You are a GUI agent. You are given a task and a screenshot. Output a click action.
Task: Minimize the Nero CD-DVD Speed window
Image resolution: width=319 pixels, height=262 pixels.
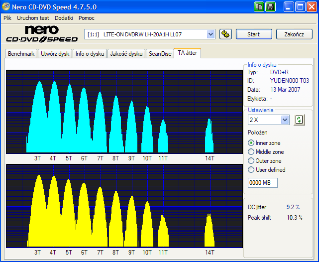pos(289,7)
